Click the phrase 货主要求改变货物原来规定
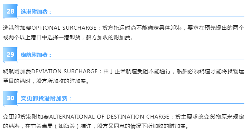 (x=209, y=117)
